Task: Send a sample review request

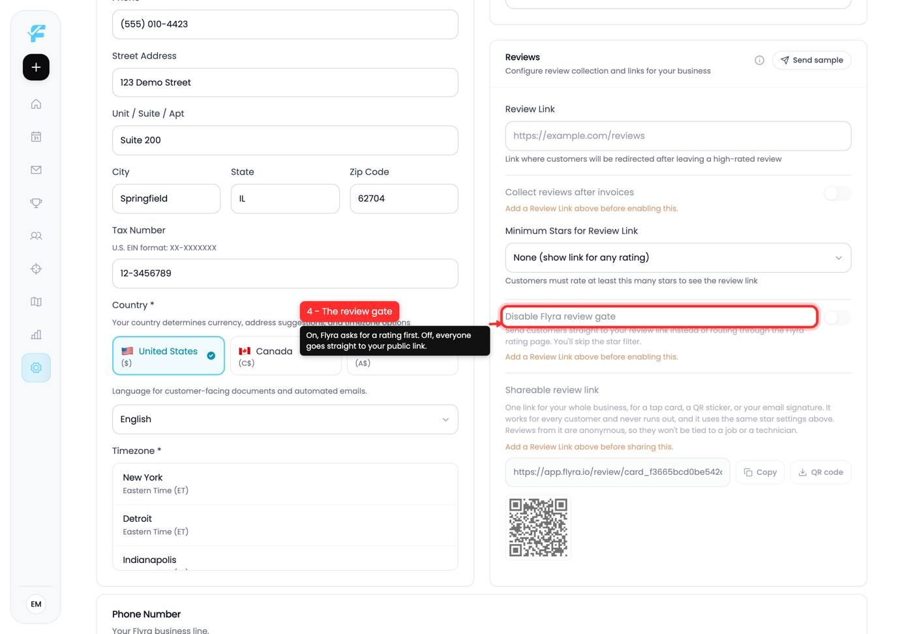Action: [x=811, y=60]
